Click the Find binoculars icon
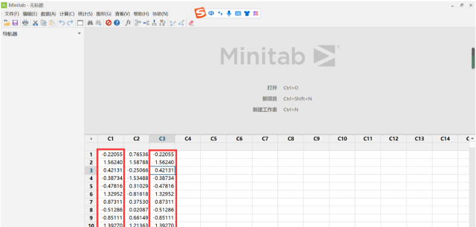Viewport: 476px width, 227px height. point(90,23)
